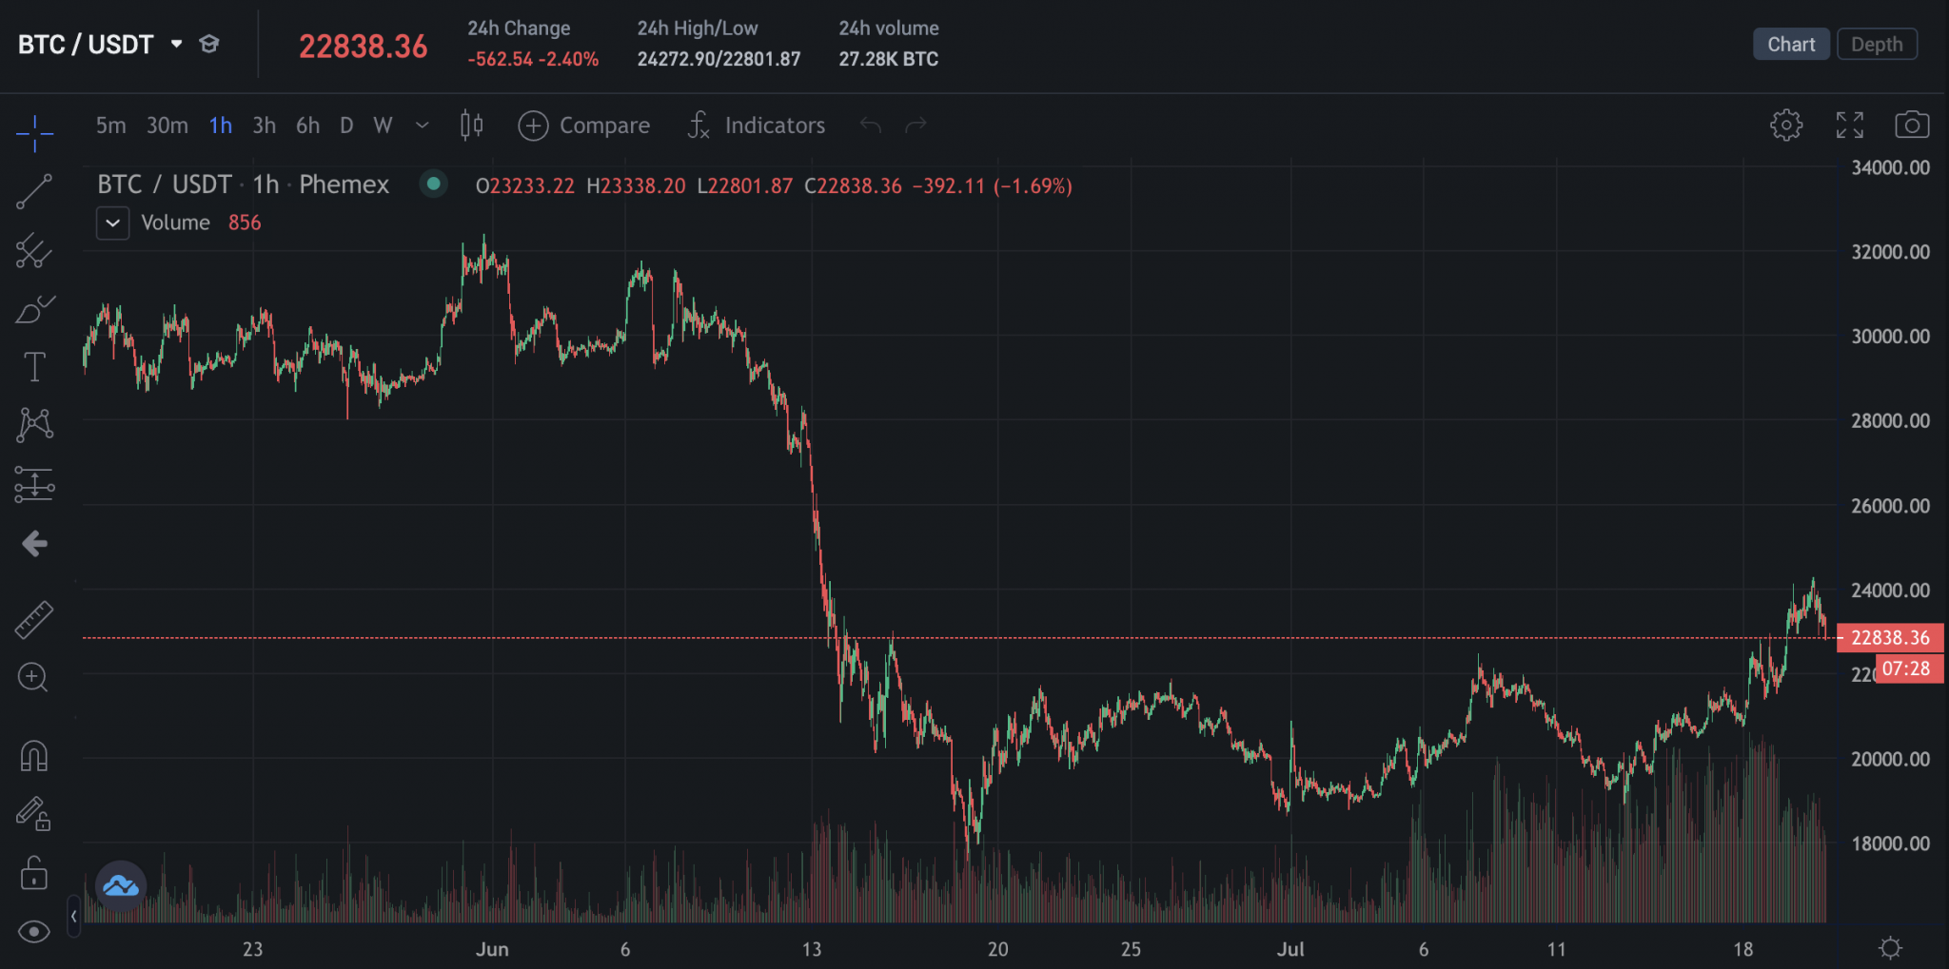Select the zoom-in magnifier tool
This screenshot has height=969, width=1949.
pyautogui.click(x=34, y=677)
